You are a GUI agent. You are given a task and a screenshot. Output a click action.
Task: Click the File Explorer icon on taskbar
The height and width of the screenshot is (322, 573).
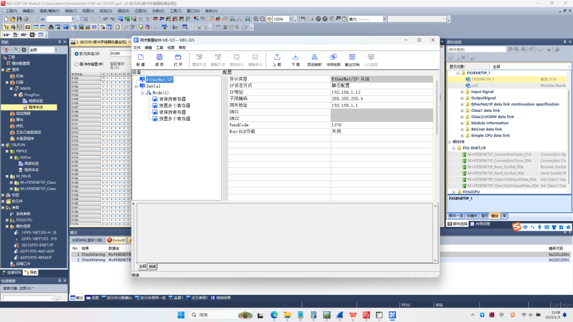tap(287, 314)
